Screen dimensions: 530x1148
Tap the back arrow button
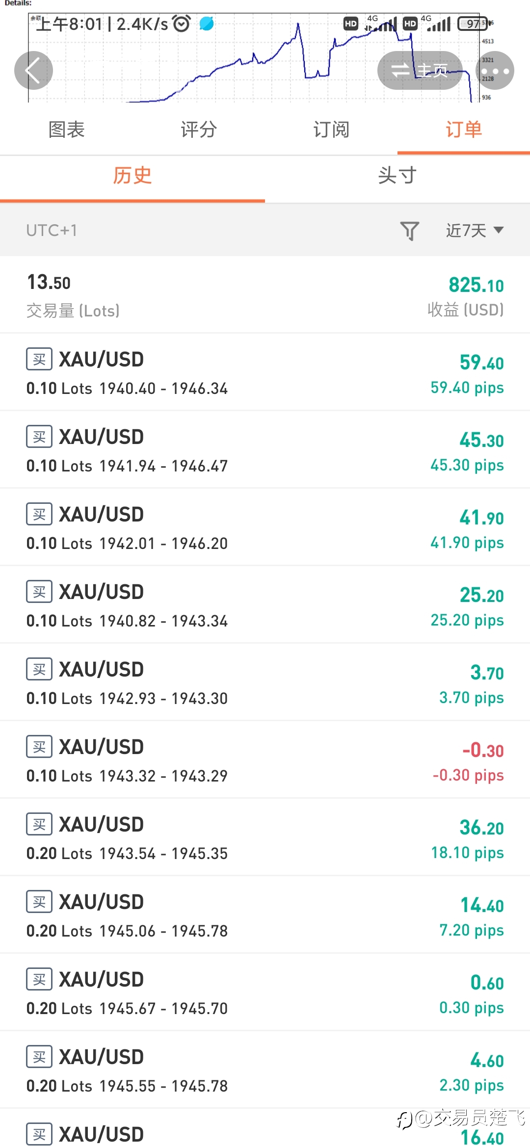(33, 71)
